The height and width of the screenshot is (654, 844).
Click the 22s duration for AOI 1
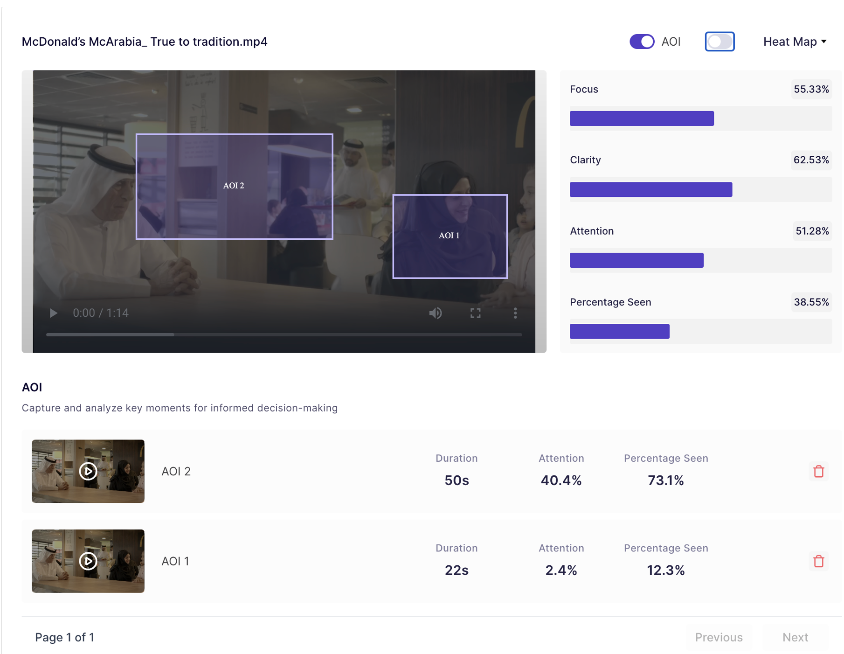click(457, 570)
